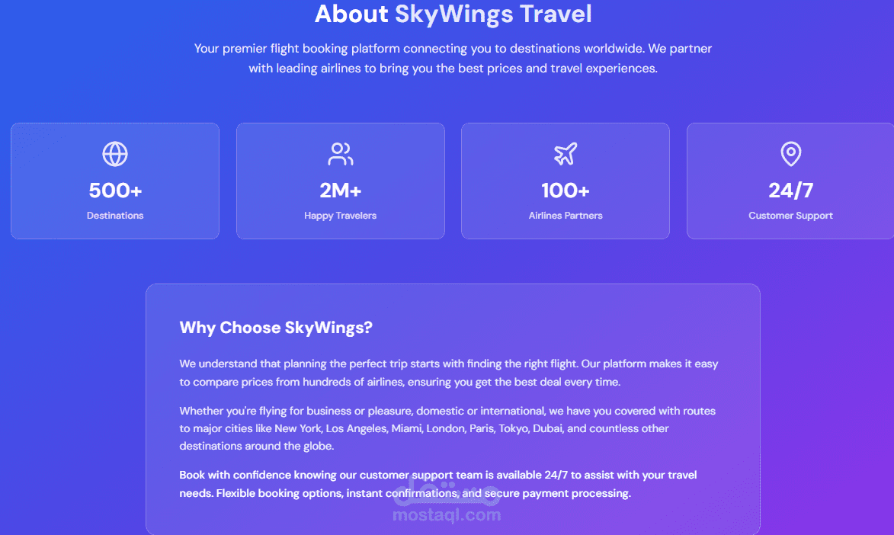
Task: Click the map pin icon above Customer Support
Action: click(x=791, y=154)
